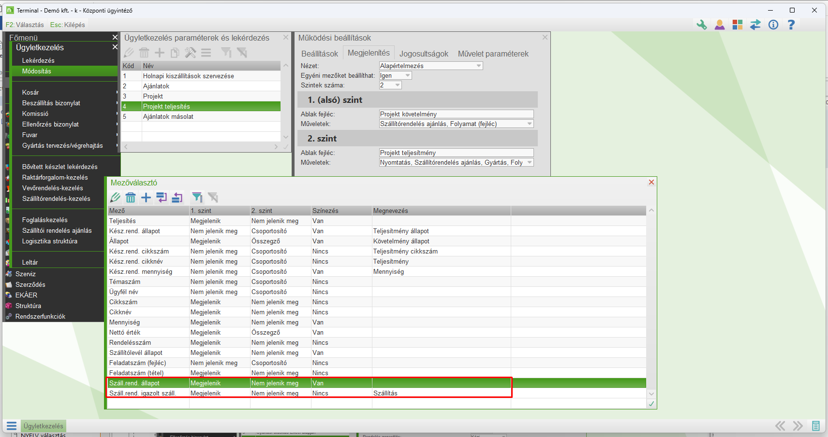Clear filter with crossed funnel in Mezőválasztó

213,197
